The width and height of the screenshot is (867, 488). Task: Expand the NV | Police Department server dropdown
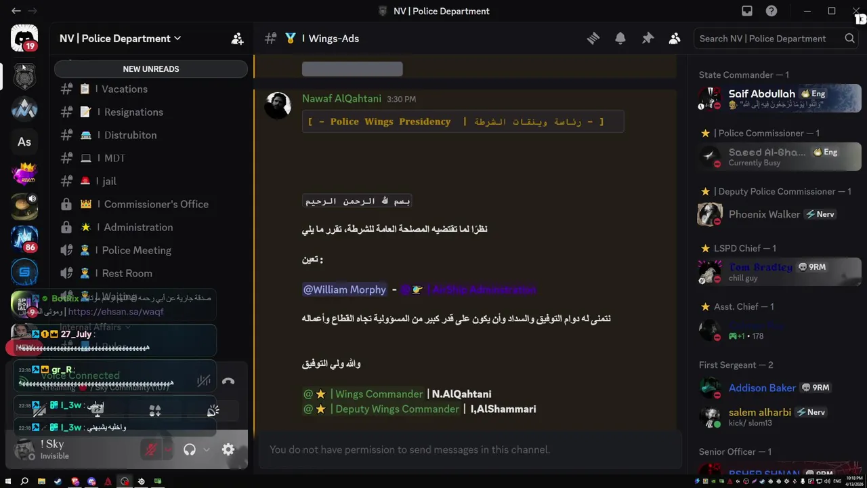click(121, 39)
